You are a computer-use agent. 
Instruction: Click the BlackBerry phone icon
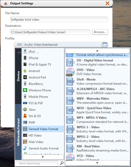click(25, 84)
